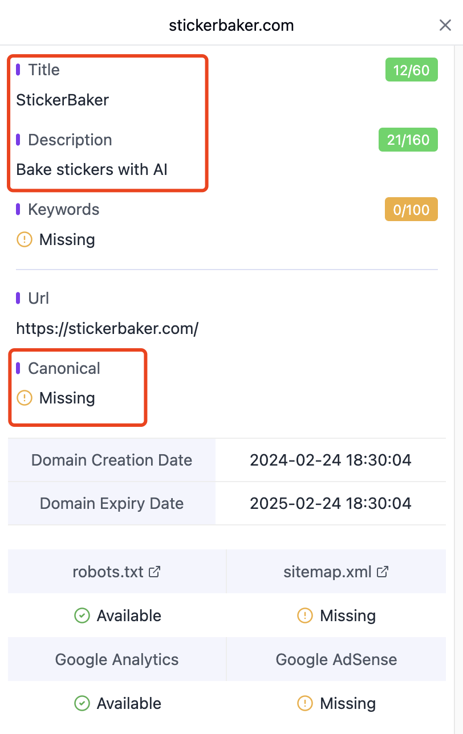Select the StickerBaker title text
Viewport: 463px width, 734px height.
click(63, 100)
